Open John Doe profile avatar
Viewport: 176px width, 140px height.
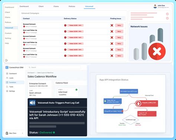[155, 6]
